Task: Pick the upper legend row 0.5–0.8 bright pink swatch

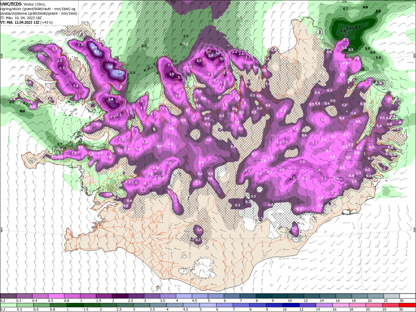Action: pos(56,296)
